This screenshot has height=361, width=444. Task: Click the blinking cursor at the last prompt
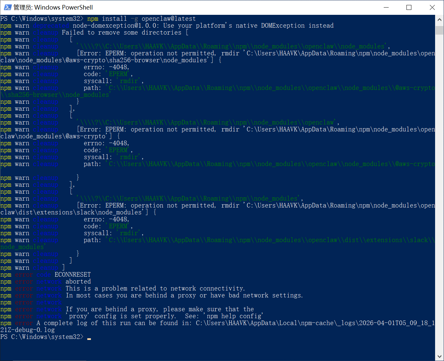tap(89, 337)
